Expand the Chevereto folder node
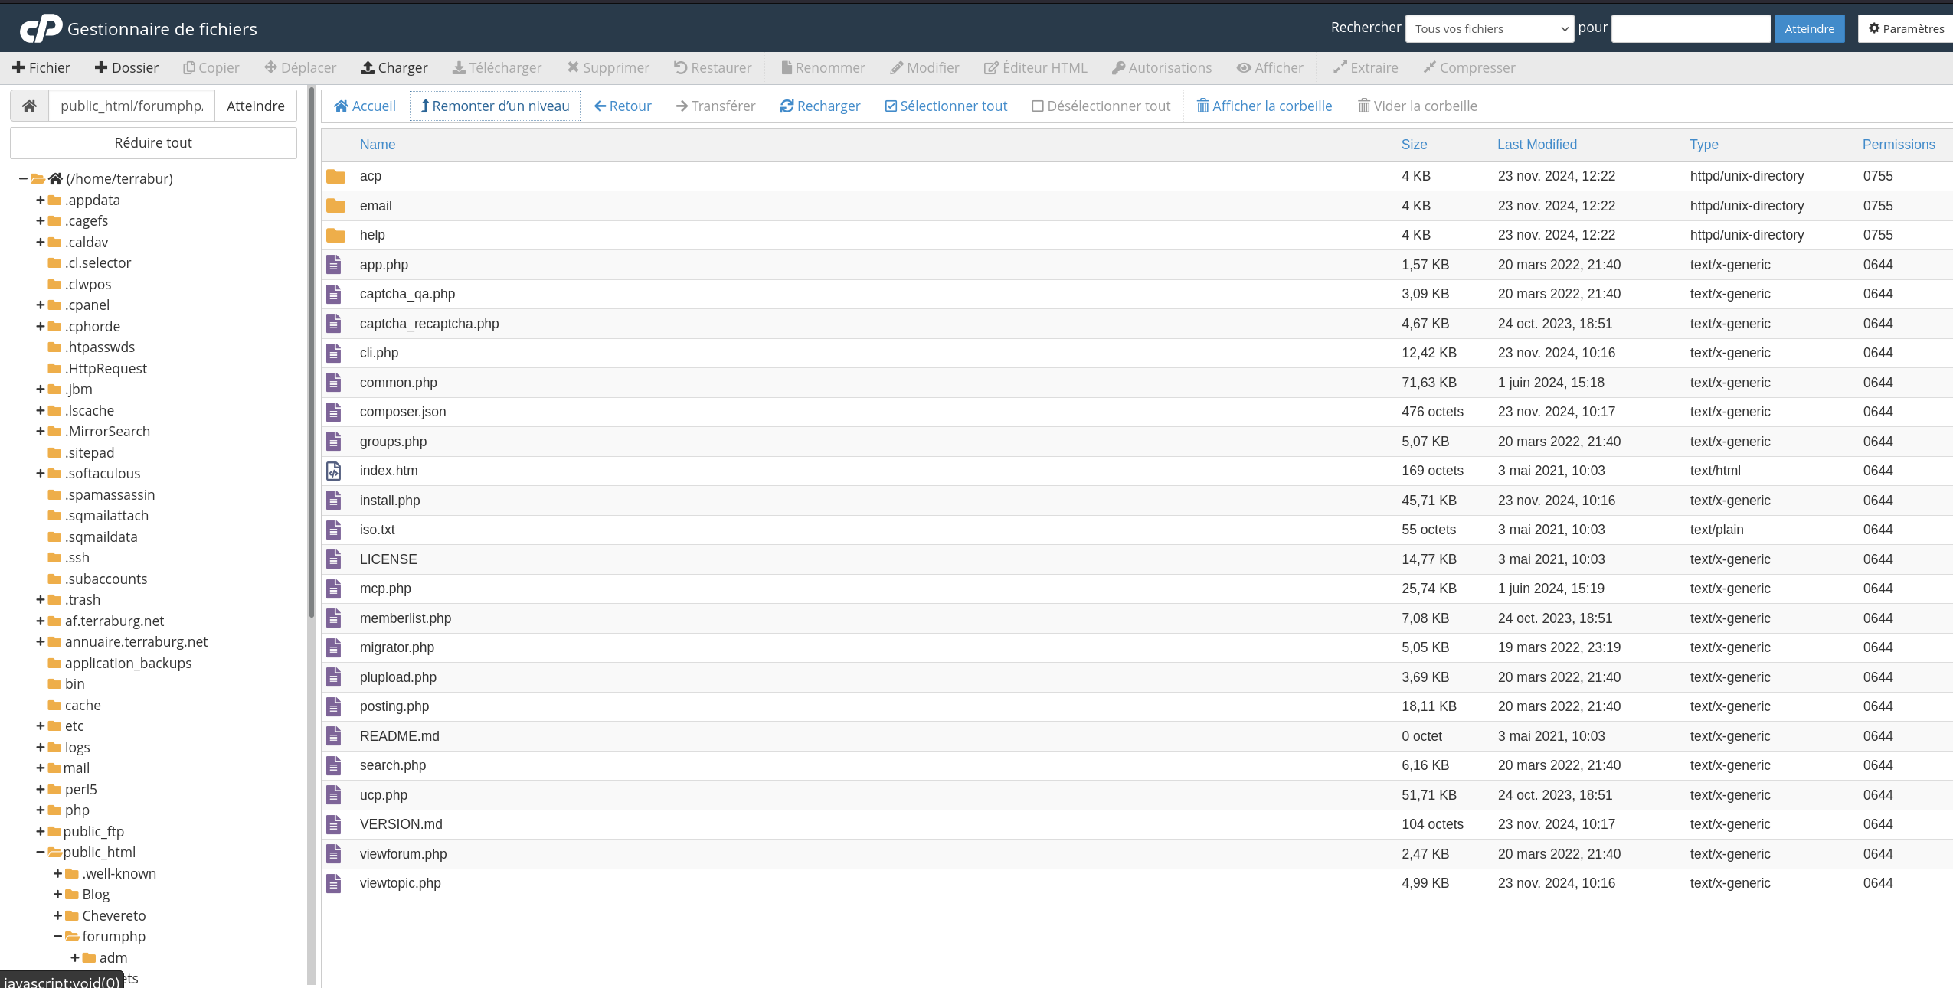1953x988 pixels. pyautogui.click(x=58, y=915)
